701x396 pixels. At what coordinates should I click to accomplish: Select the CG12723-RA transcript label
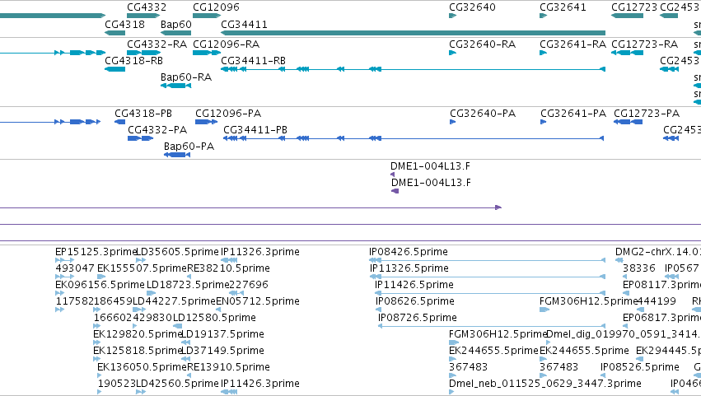[645, 44]
